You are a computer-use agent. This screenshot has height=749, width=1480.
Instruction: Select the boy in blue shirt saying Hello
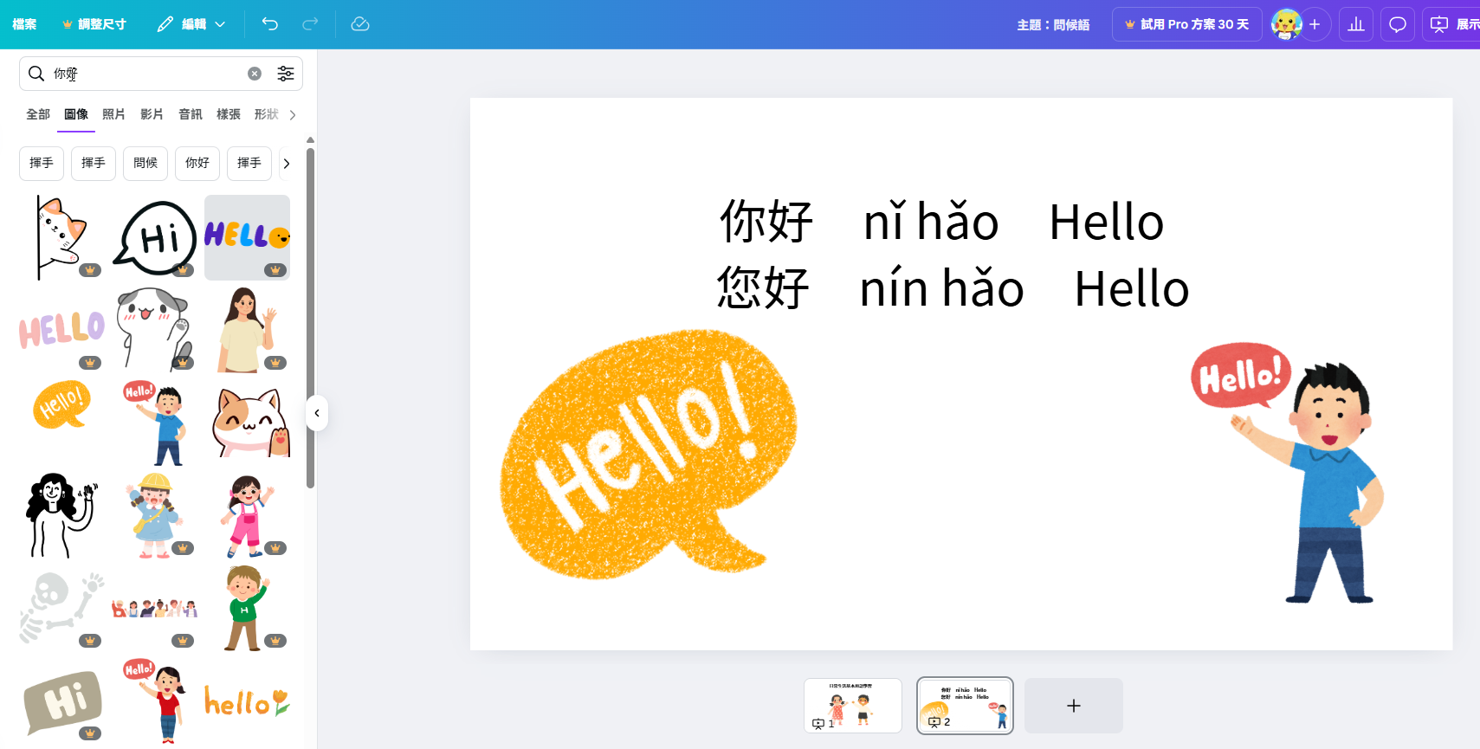(154, 423)
